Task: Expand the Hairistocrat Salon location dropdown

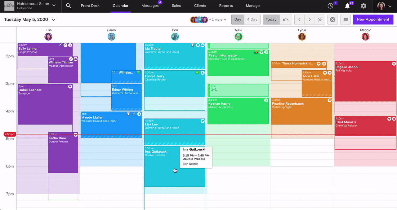Action: (x=54, y=6)
